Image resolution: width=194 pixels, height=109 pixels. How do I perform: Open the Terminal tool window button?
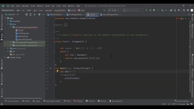coord(90,101)
